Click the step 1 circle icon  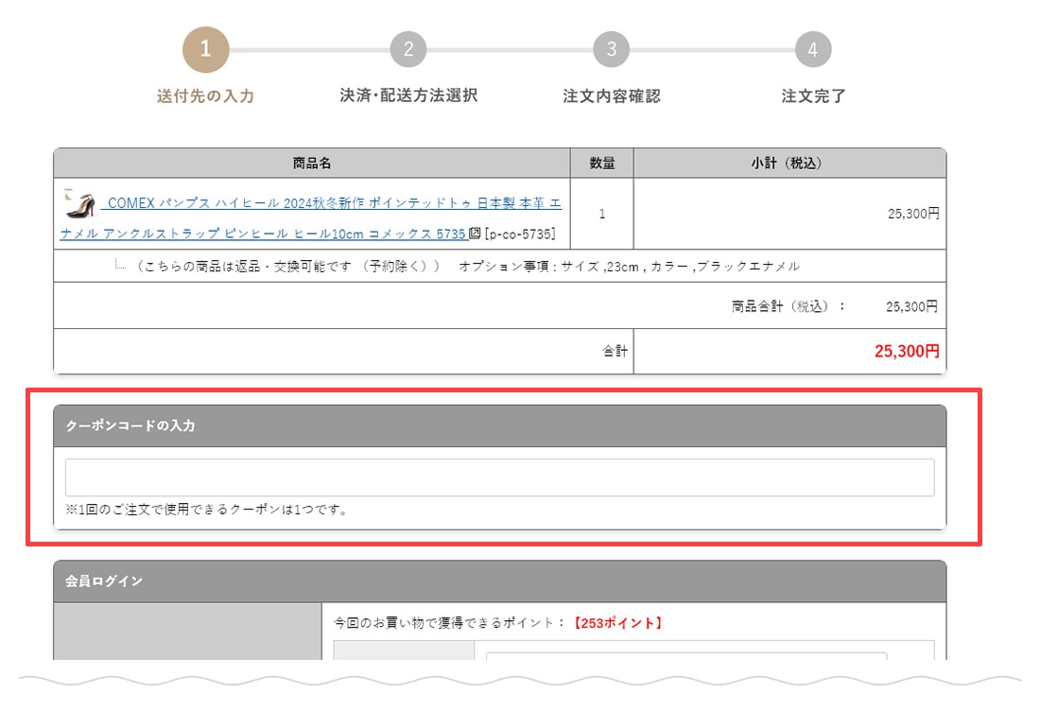206,49
